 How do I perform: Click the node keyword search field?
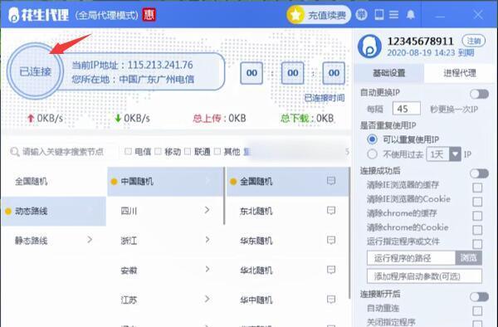click(x=63, y=152)
